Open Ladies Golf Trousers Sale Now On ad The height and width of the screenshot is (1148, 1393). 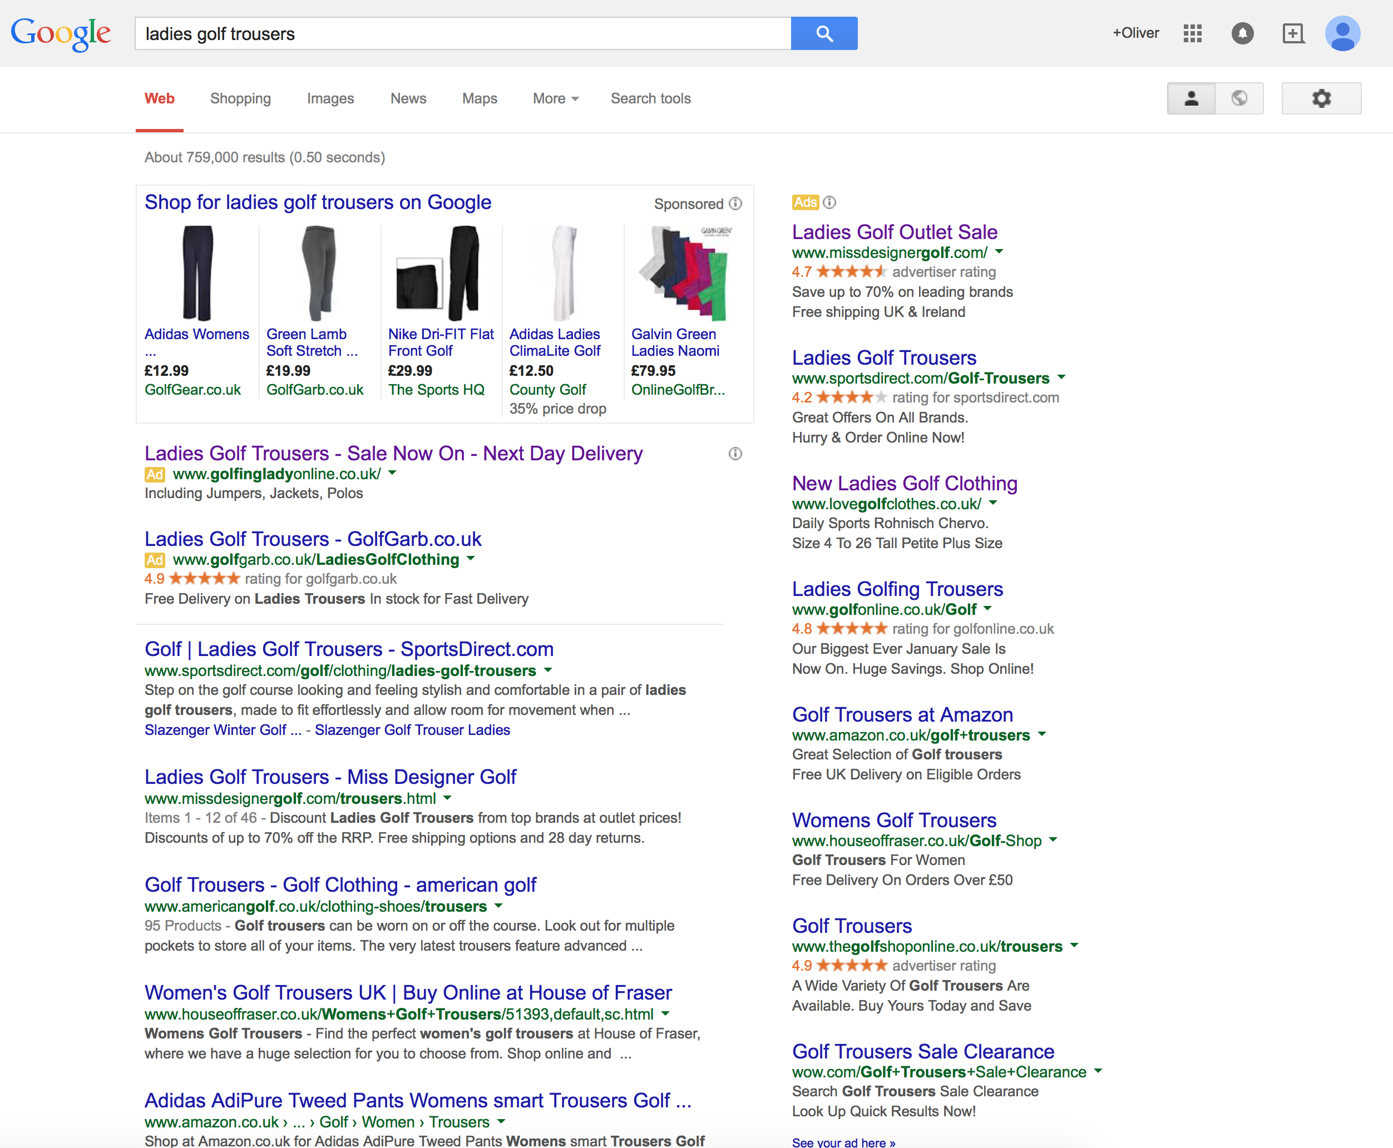point(394,454)
